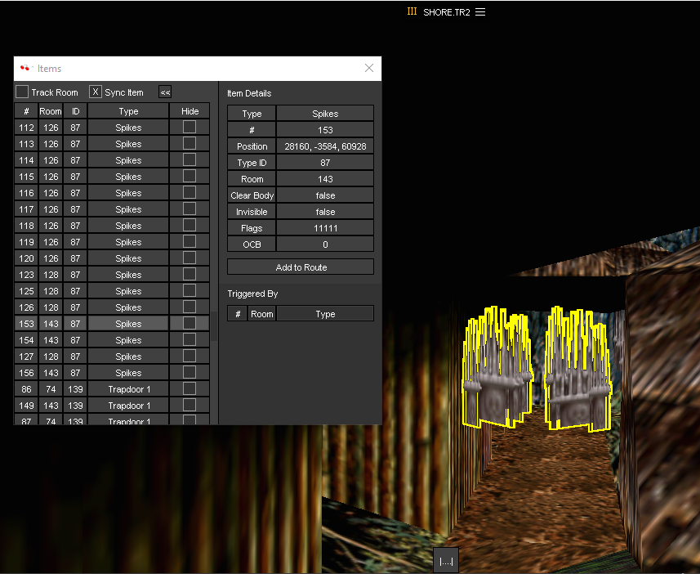Sort the item list by Room column

click(50, 110)
